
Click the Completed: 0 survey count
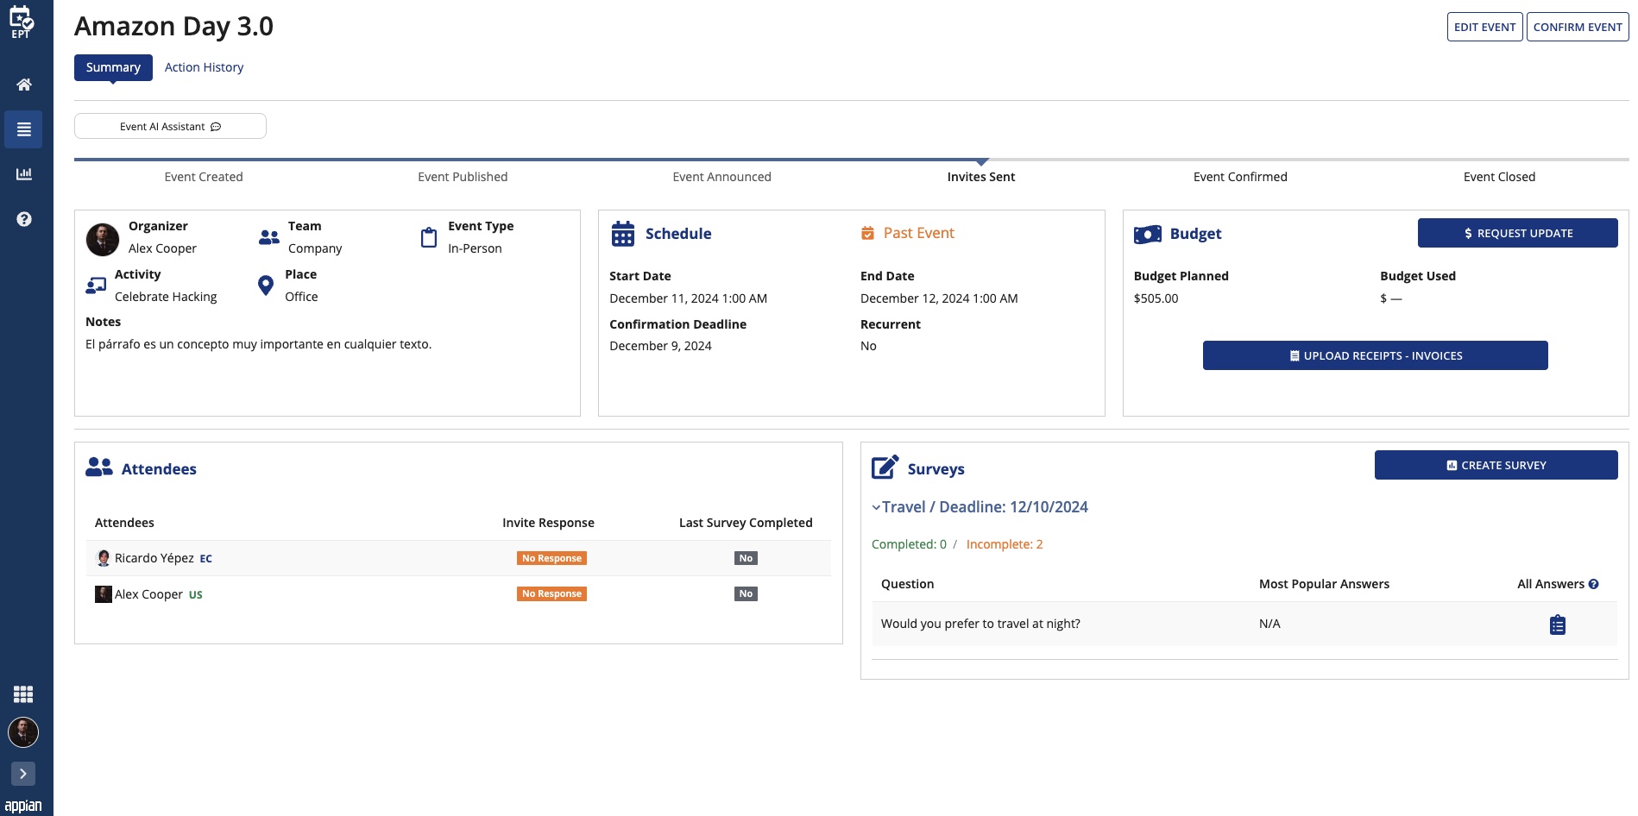(x=909, y=544)
